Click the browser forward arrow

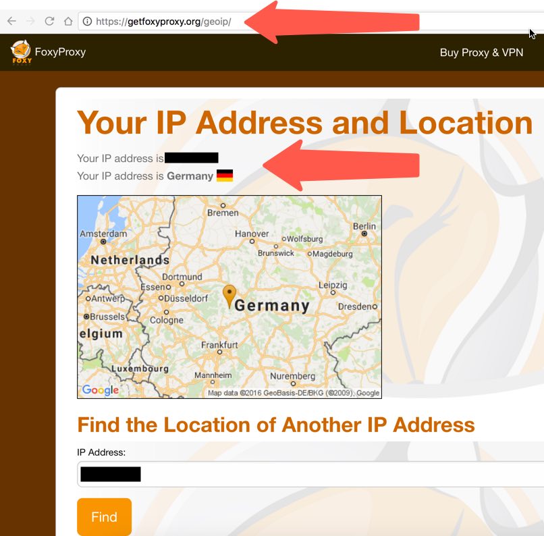click(30, 21)
